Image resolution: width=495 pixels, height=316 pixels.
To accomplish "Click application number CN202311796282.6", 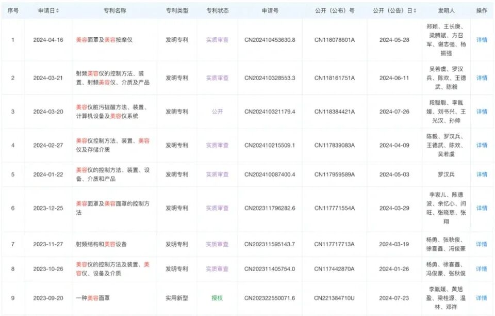I will coord(270,208).
